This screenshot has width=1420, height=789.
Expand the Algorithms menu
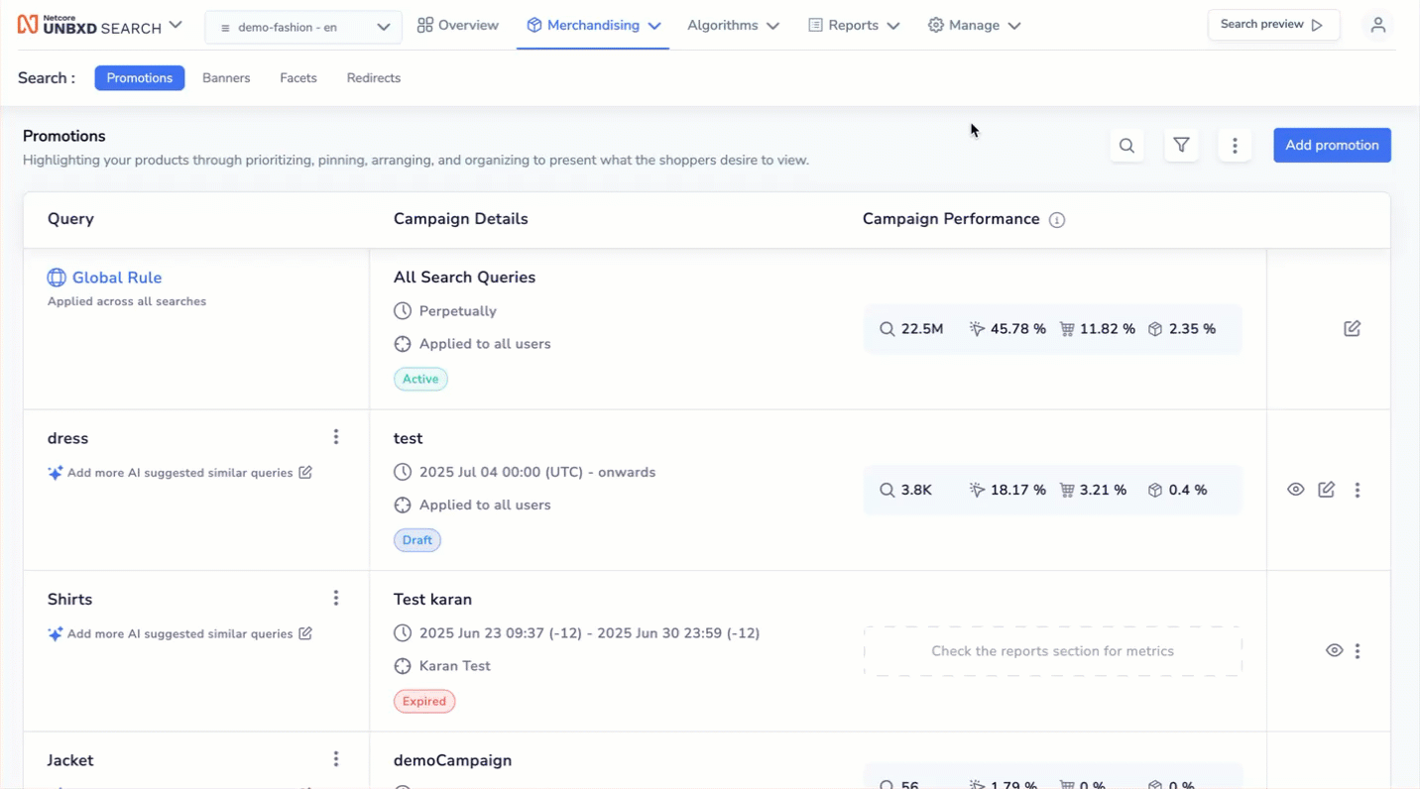(x=733, y=25)
